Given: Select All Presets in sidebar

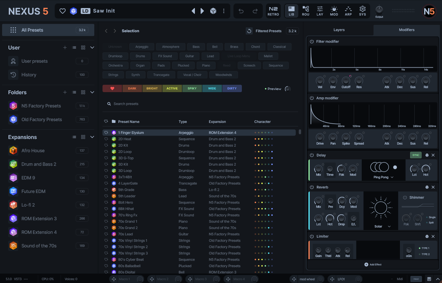Looking at the screenshot, I should (x=48, y=30).
